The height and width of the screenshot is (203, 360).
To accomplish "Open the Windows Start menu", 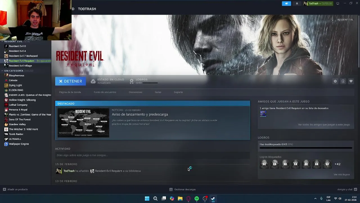I will tap(147, 198).
